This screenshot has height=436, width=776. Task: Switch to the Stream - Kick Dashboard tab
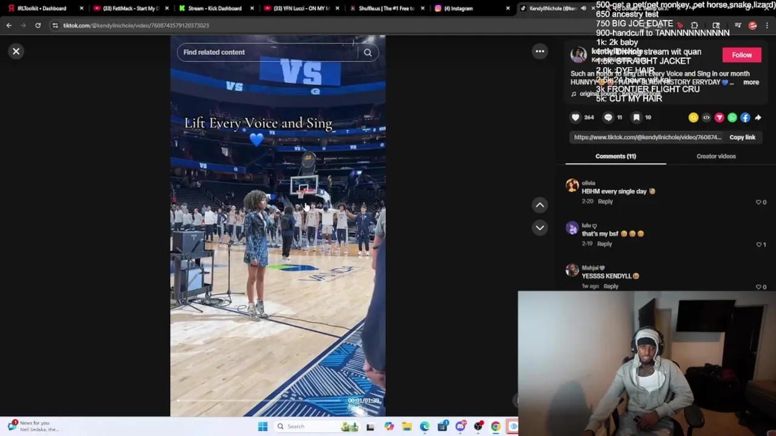[x=215, y=8]
